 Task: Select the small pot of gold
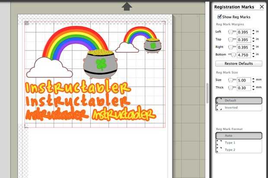click(x=153, y=46)
